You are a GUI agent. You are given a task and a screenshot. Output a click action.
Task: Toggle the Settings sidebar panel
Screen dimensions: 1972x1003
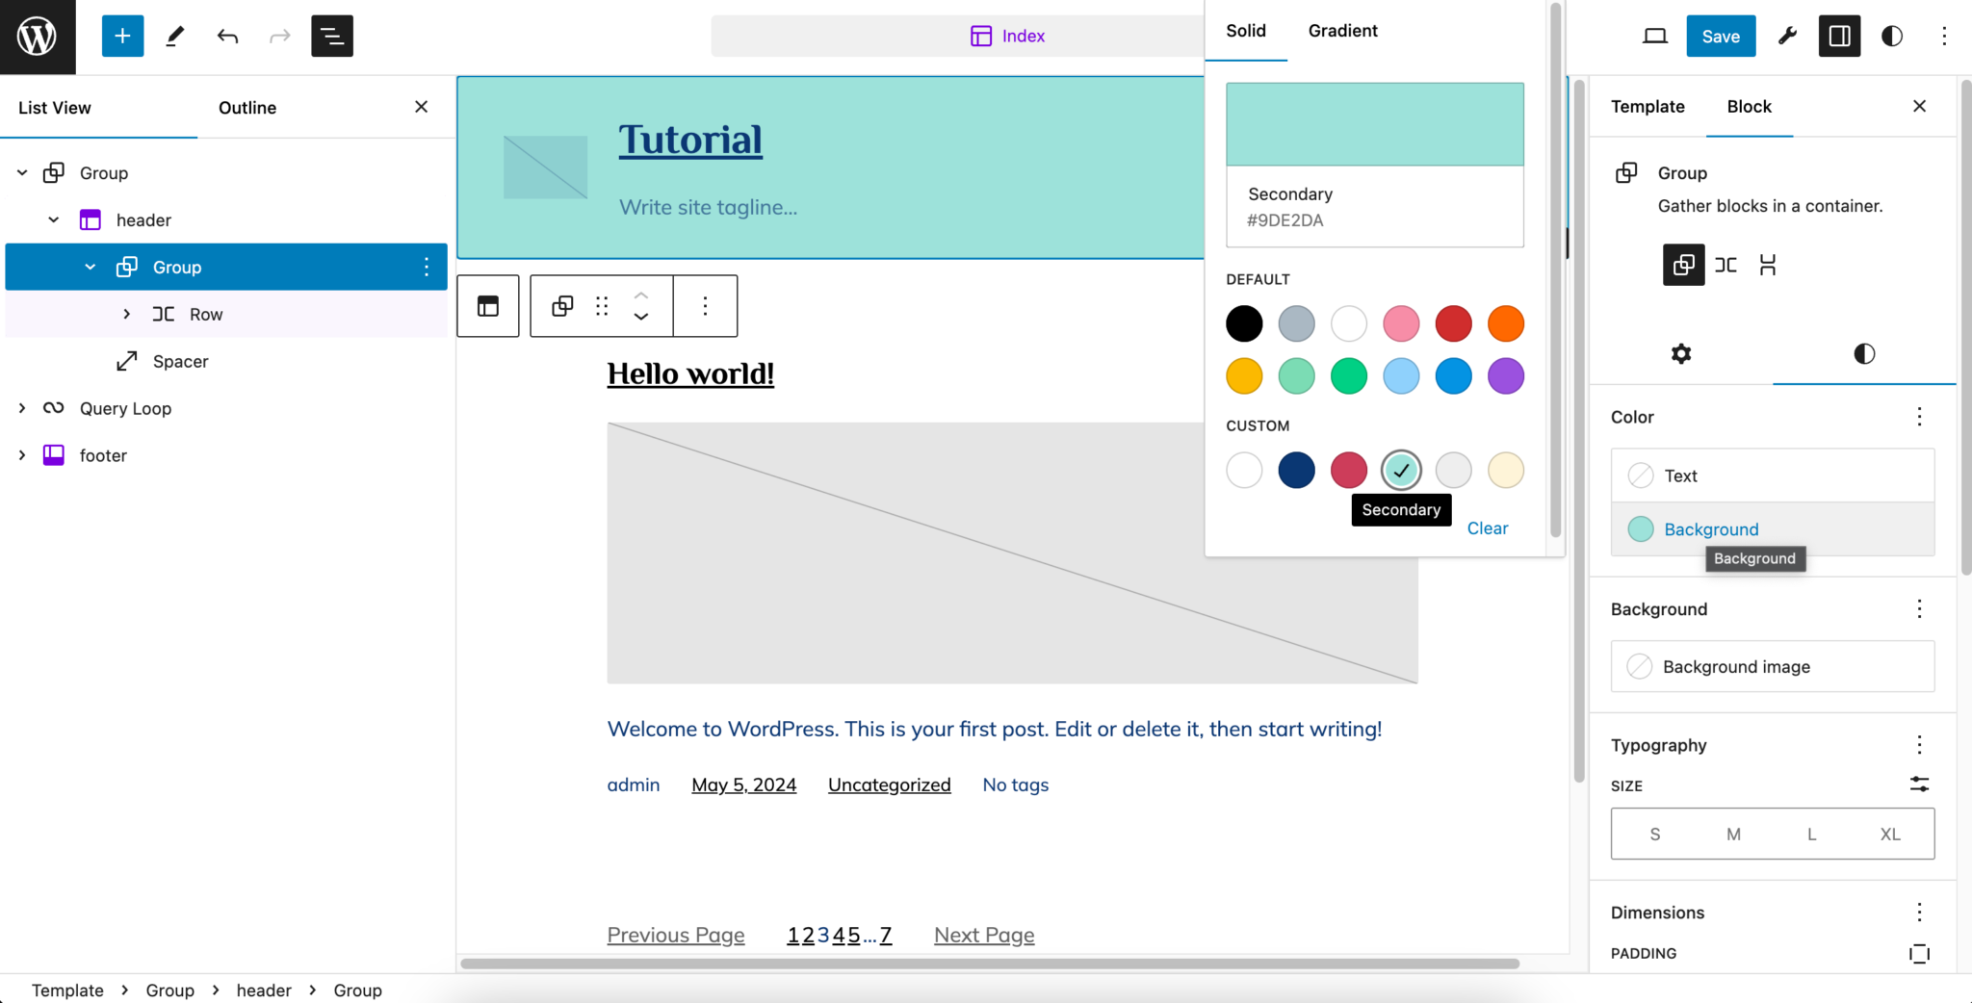click(x=1839, y=36)
